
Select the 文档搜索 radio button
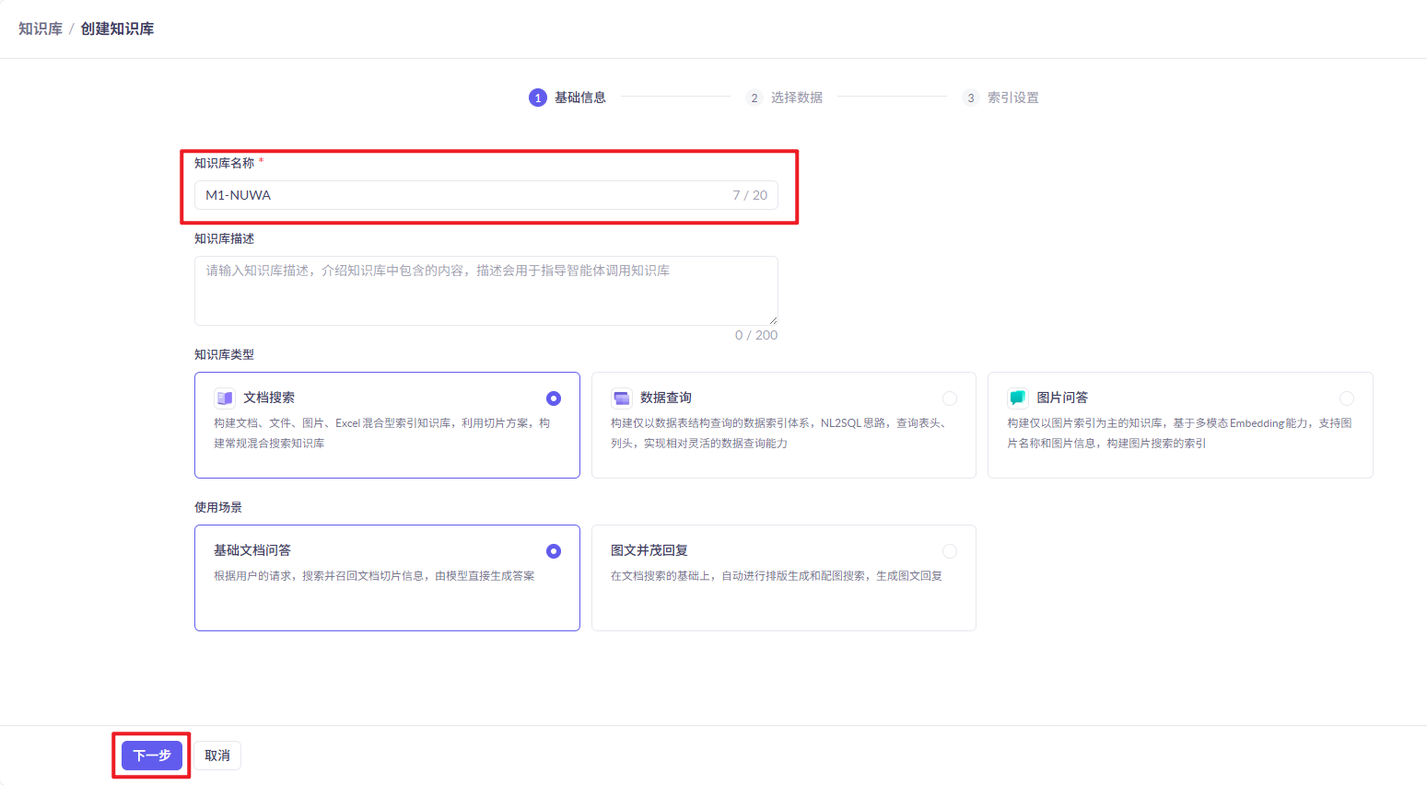(554, 398)
